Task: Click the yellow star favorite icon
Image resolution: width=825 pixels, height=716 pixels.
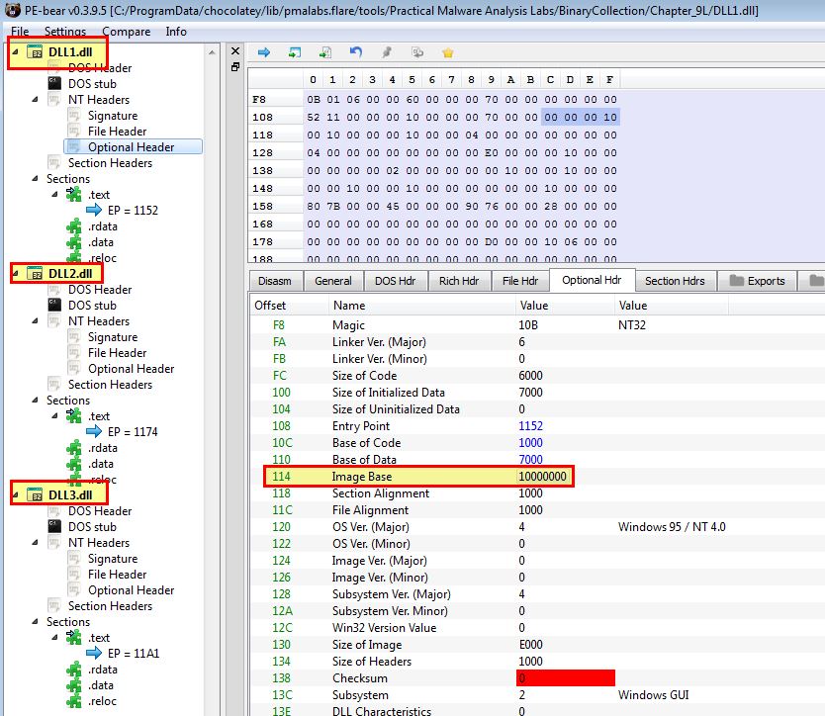Action: coord(448,52)
